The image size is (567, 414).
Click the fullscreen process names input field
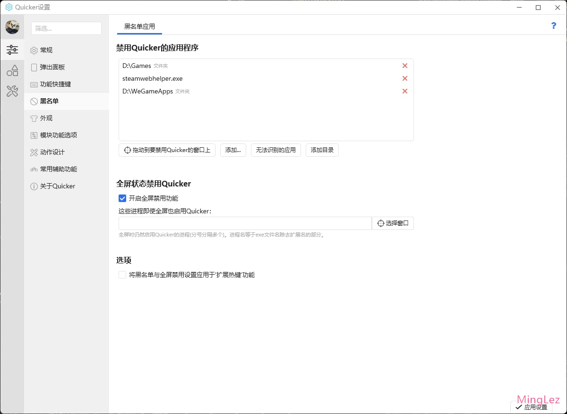coord(245,223)
